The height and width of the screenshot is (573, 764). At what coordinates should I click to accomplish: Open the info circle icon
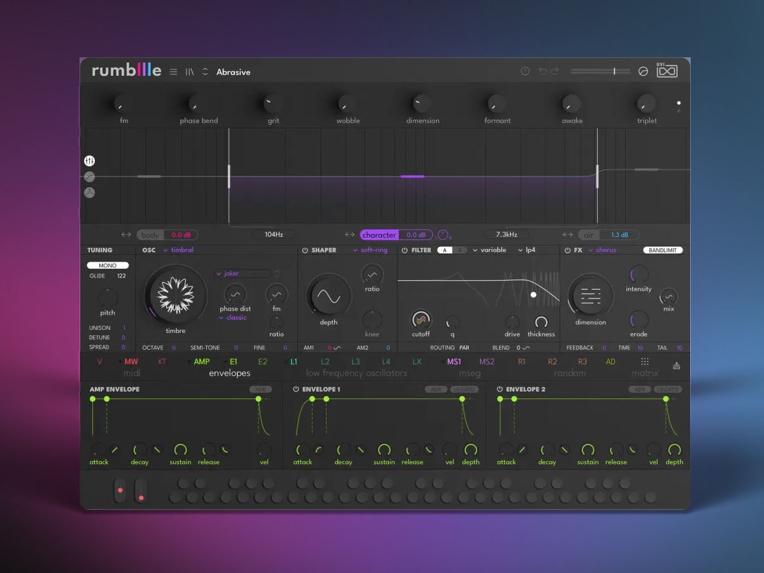tap(525, 71)
